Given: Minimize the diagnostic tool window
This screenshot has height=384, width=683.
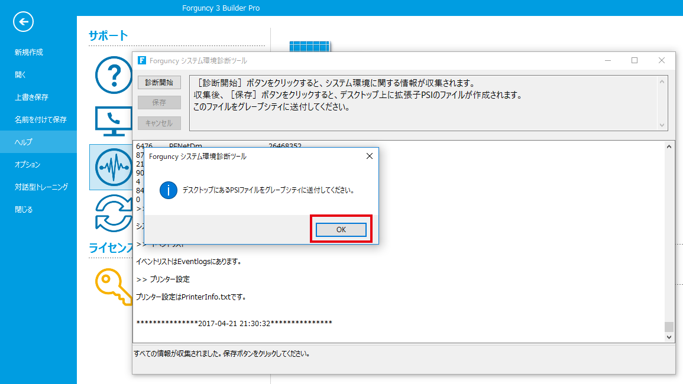Looking at the screenshot, I should pos(608,60).
